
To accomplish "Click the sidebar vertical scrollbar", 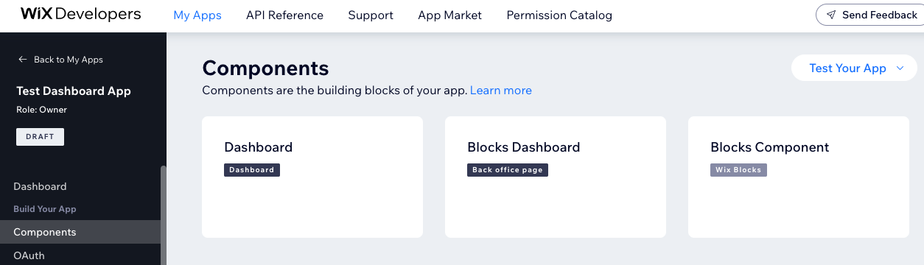I will [164, 215].
